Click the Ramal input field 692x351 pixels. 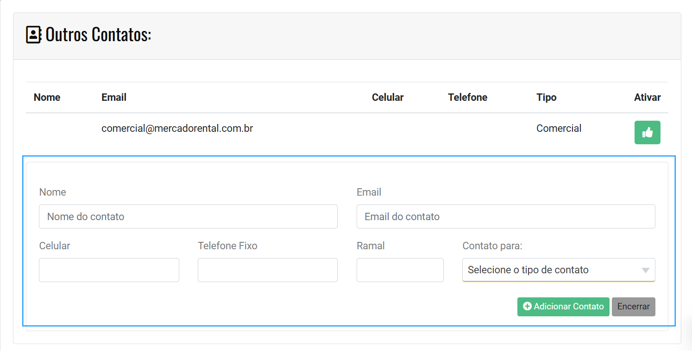pos(400,270)
